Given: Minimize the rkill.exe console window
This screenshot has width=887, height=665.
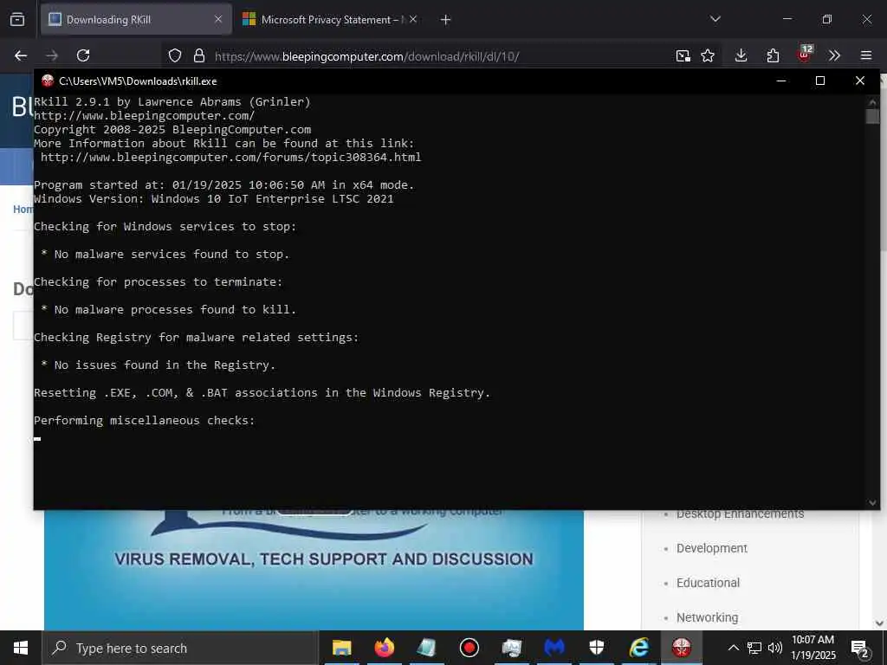Looking at the screenshot, I should point(781,81).
